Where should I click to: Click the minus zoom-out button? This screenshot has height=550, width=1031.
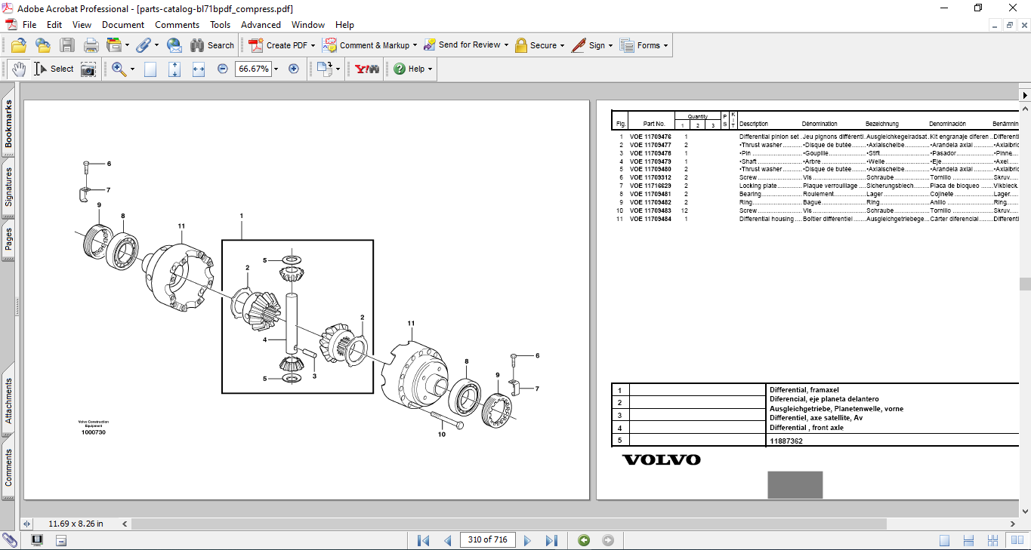pyautogui.click(x=223, y=69)
